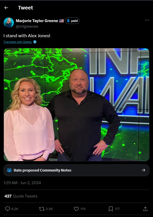Click the Community Notes people icon
This screenshot has height=217, width=153.
click(x=9, y=170)
